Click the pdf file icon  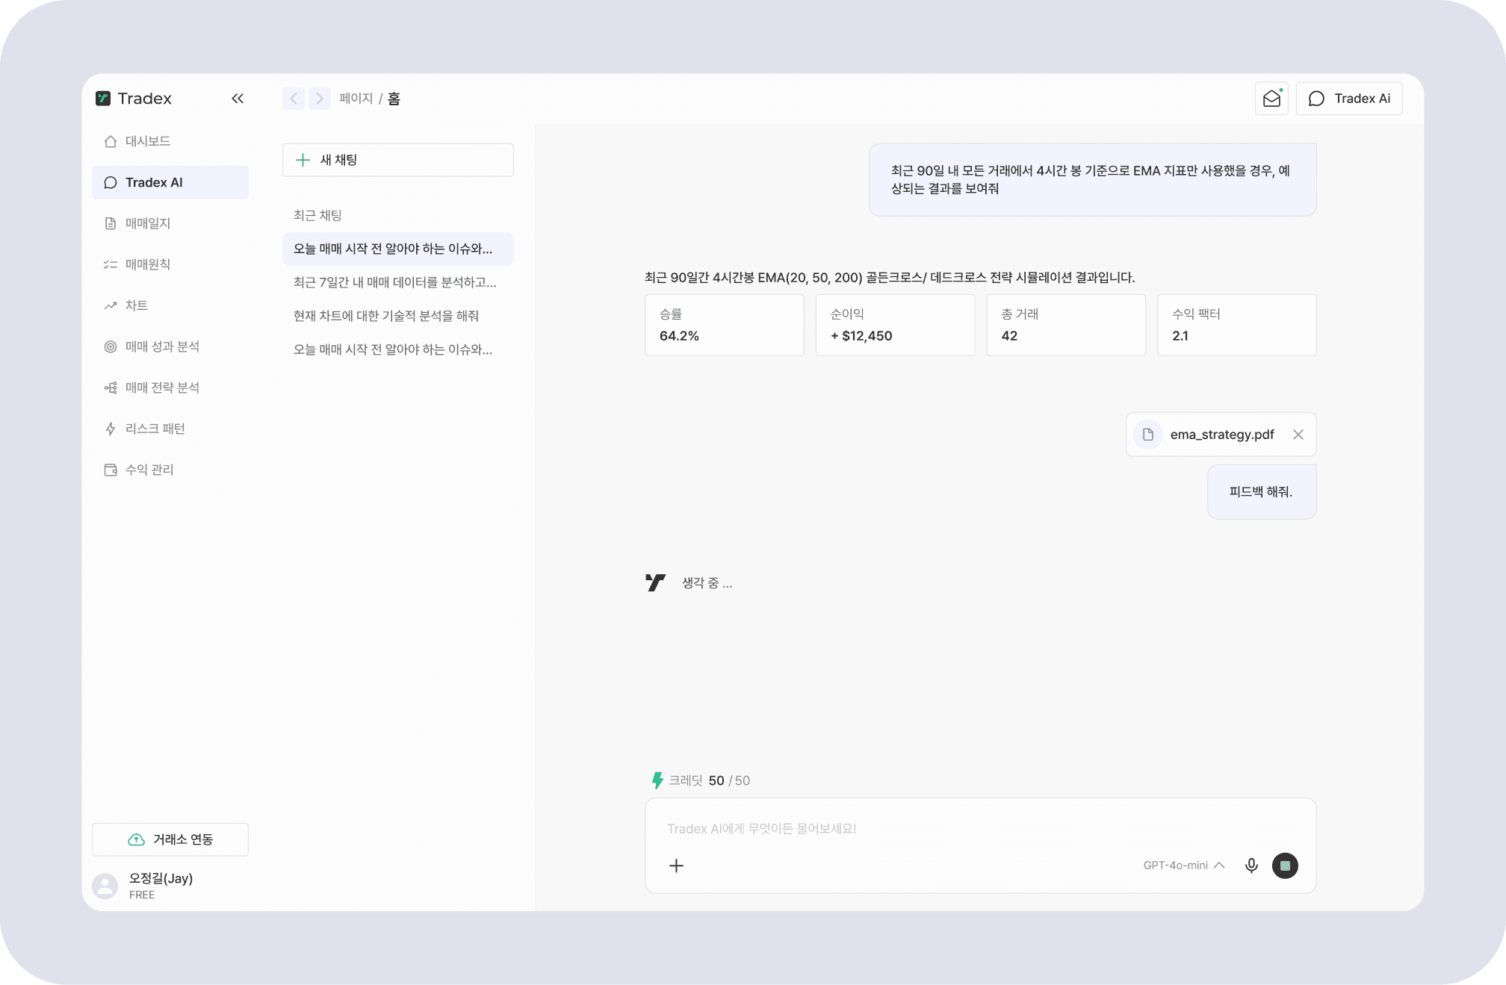point(1148,435)
